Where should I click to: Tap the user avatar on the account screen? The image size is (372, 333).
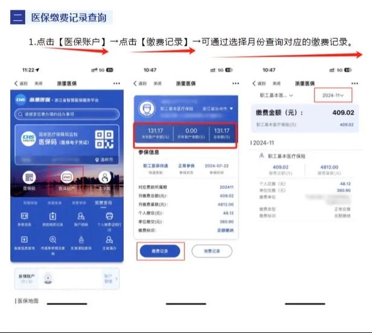tap(147, 109)
